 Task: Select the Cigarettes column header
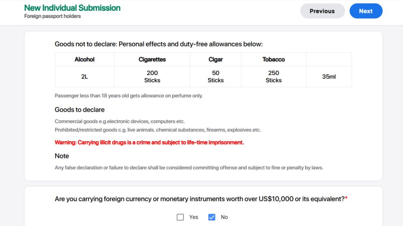(x=152, y=59)
